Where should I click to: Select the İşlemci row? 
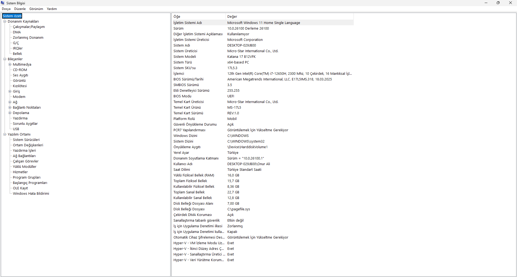tap(263, 73)
